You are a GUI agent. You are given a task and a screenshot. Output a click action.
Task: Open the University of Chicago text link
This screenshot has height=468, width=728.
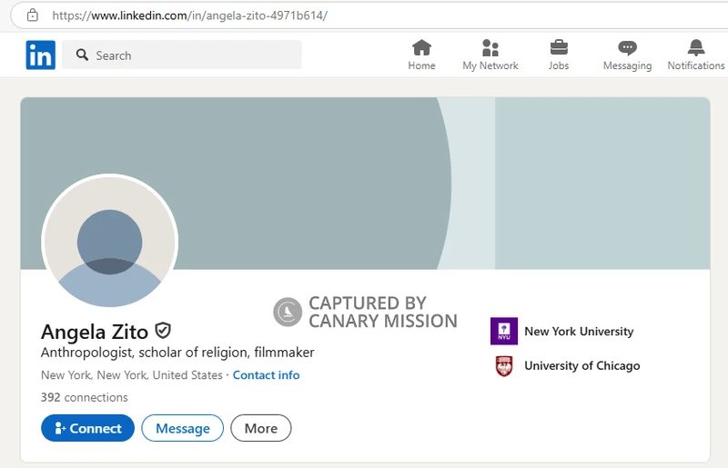581,366
